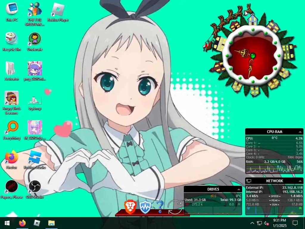Click the External IP value 23.162.8.118

[292, 188]
